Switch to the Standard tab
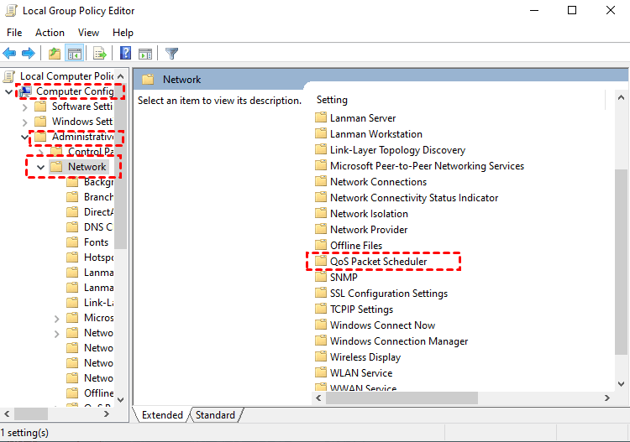This screenshot has height=442, width=630. 216,414
